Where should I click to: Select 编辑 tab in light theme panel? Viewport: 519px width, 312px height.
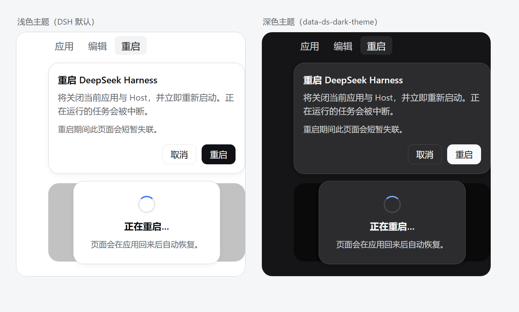[97, 46]
